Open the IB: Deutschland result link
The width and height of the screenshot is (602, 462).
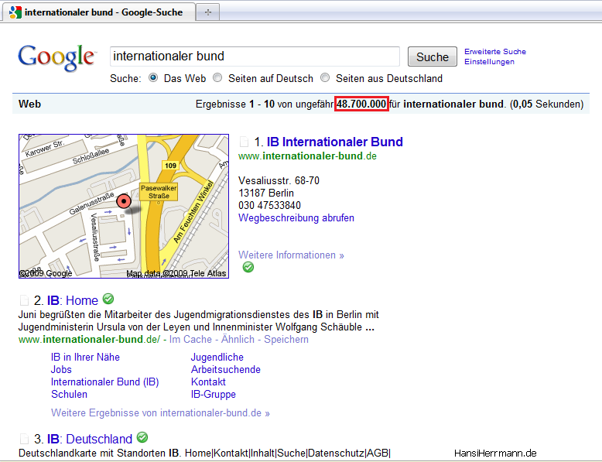[90, 439]
